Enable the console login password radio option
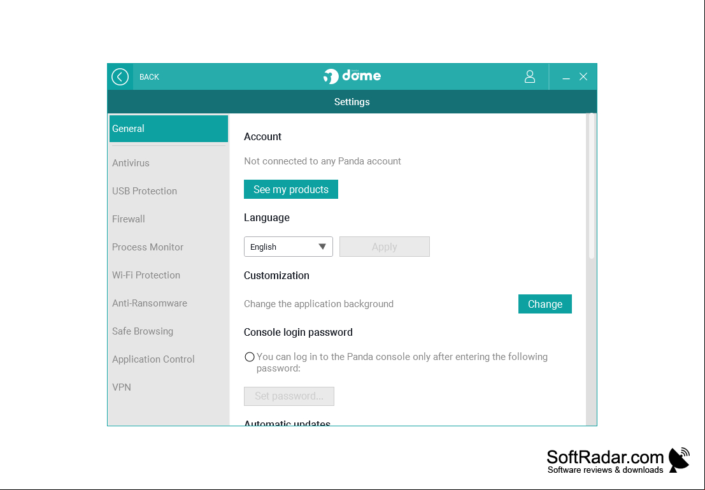Screen dimensions: 705x490 click(250, 357)
